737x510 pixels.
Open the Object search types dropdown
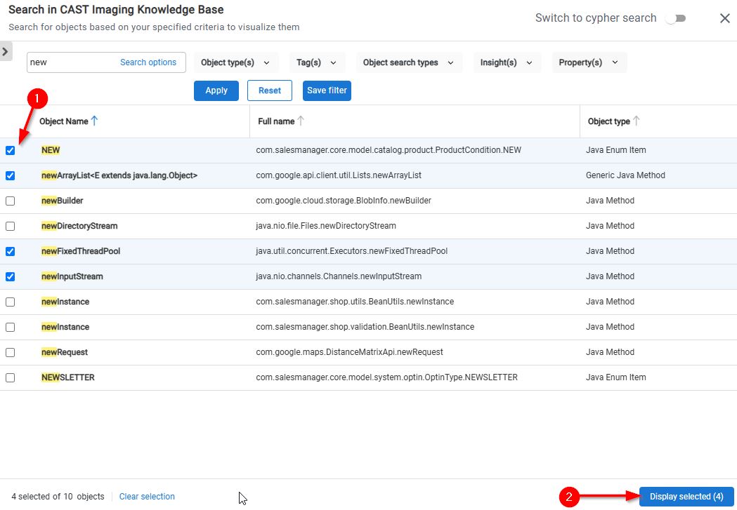pyautogui.click(x=409, y=62)
